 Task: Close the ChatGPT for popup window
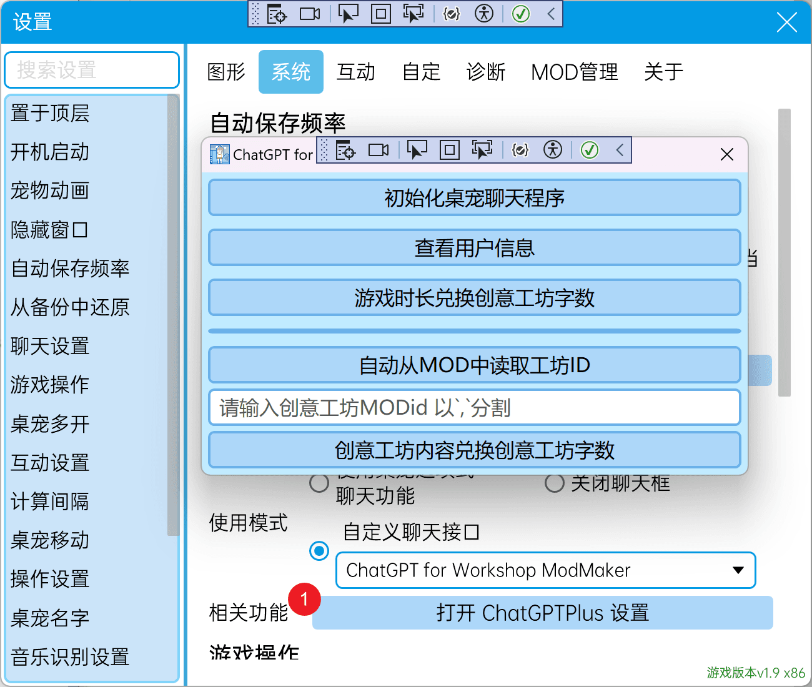click(x=727, y=154)
